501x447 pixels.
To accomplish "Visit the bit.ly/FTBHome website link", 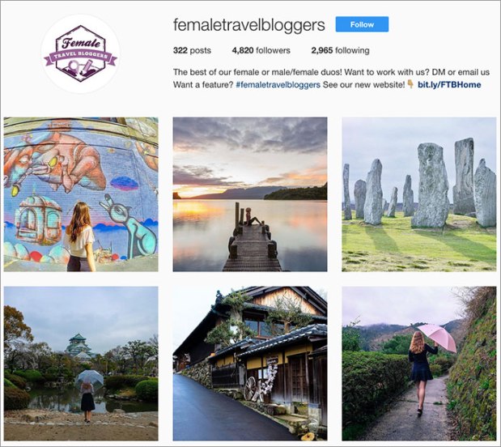I will coord(449,85).
